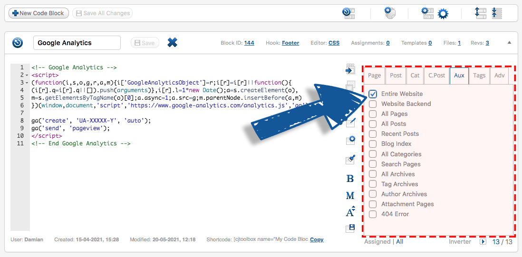Image resolution: width=522 pixels, height=257 pixels.
Task: Click the blue X delete block icon
Action: tap(173, 43)
